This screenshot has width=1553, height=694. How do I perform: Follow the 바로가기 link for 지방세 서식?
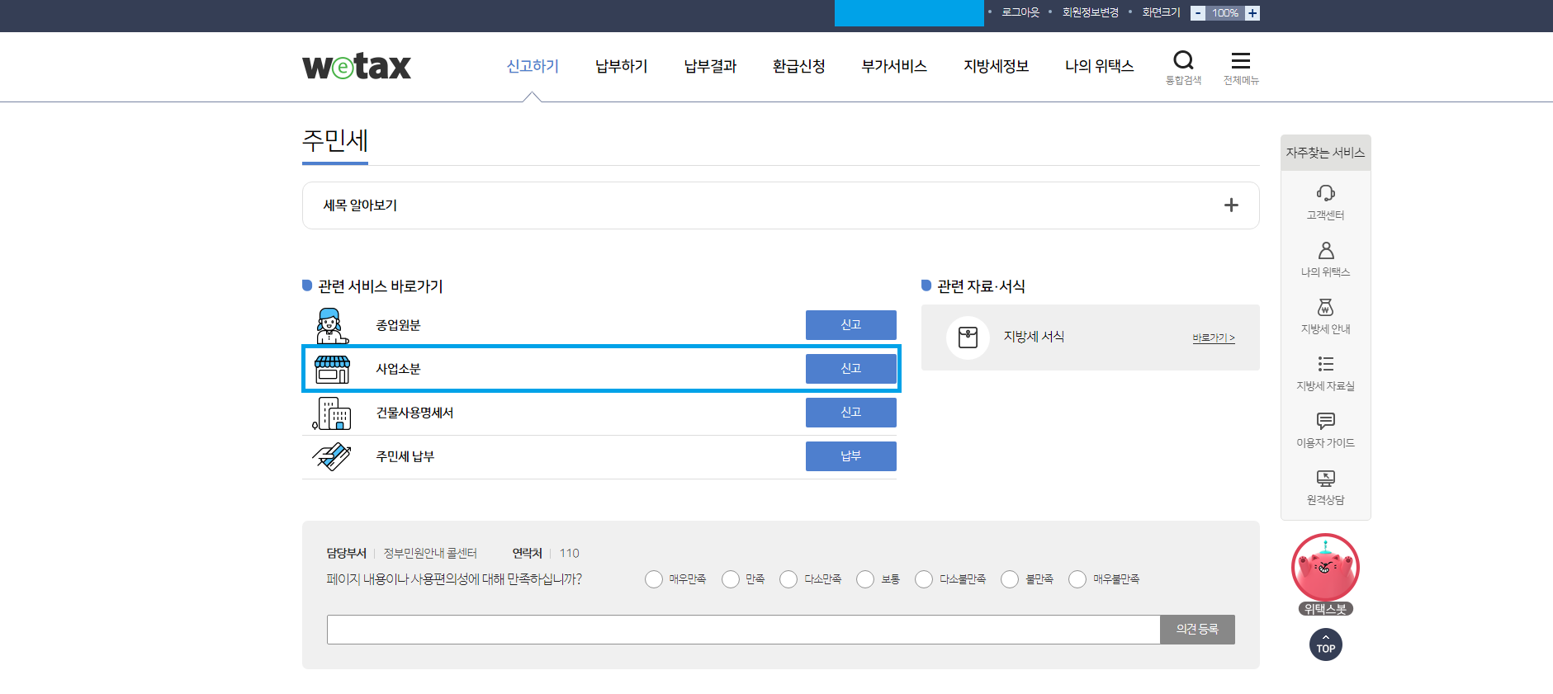[1214, 338]
